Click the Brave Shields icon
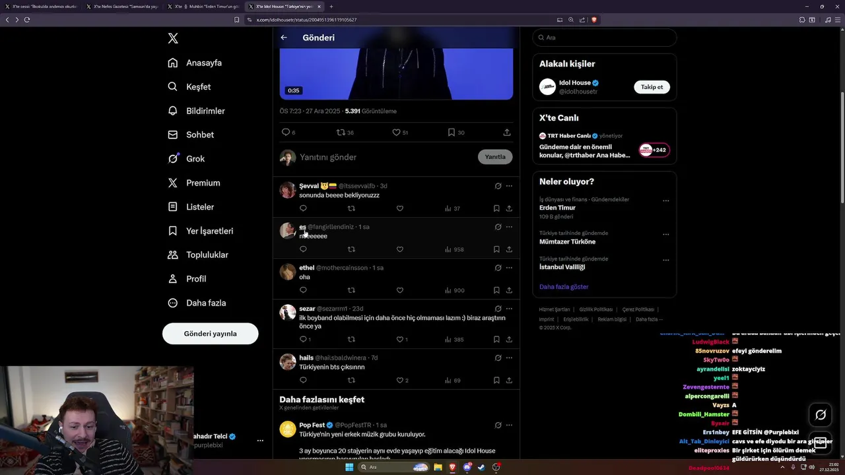Screen dimensions: 845x475 (594, 20)
